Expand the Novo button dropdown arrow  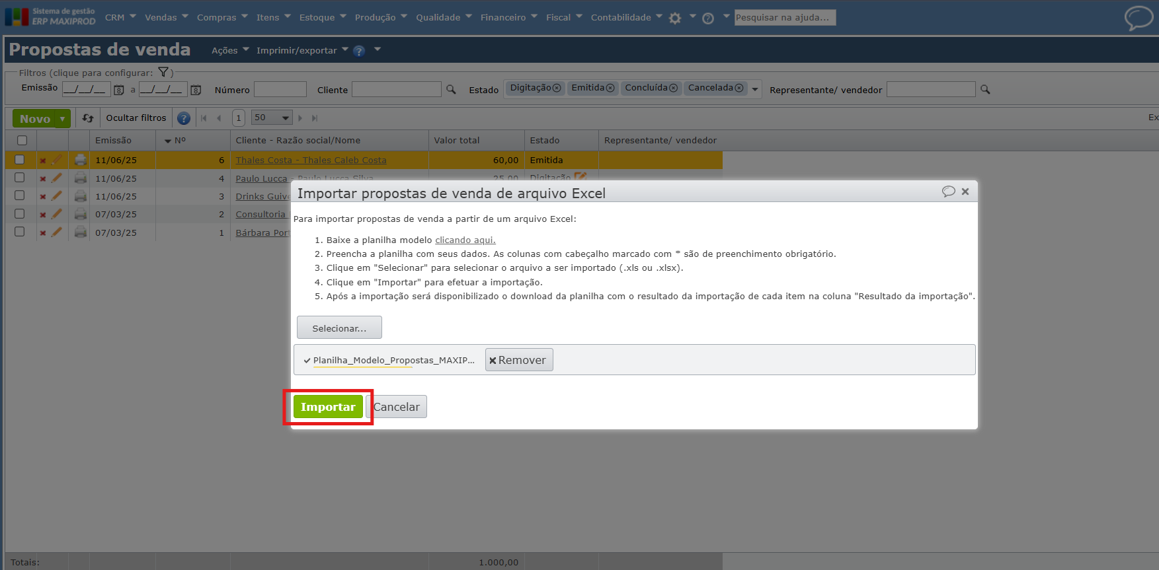coord(63,119)
